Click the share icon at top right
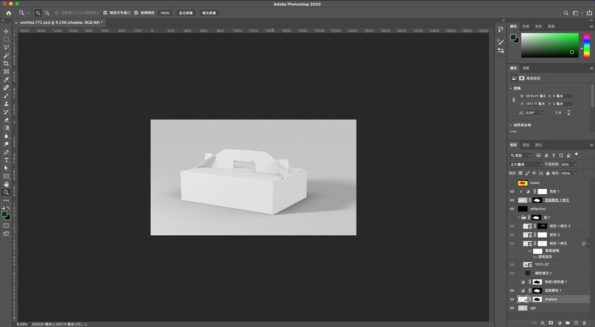Viewport: 595px width, 327px height. coord(589,13)
